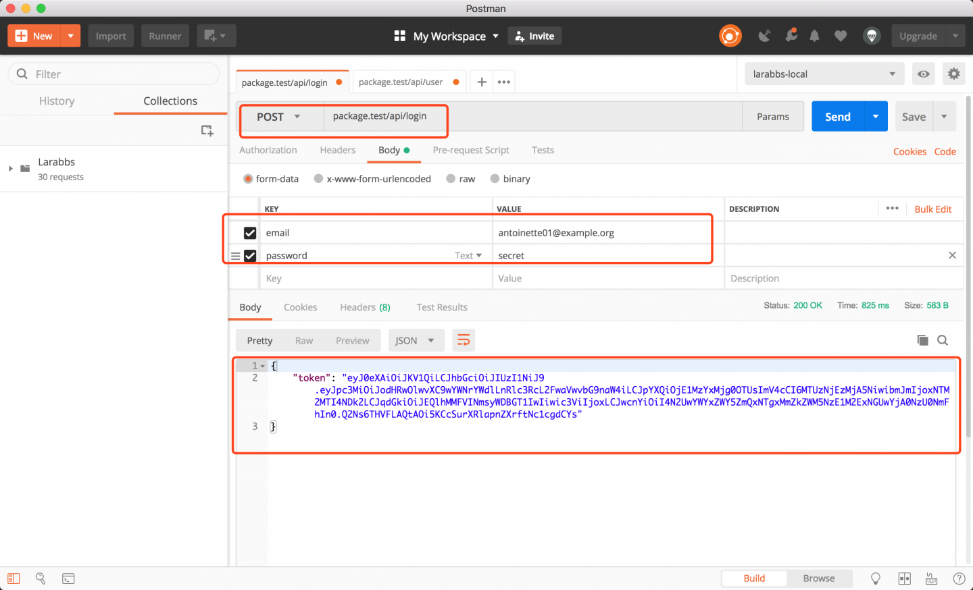
Task: Open the interceptor satellite icon
Action: point(764,36)
